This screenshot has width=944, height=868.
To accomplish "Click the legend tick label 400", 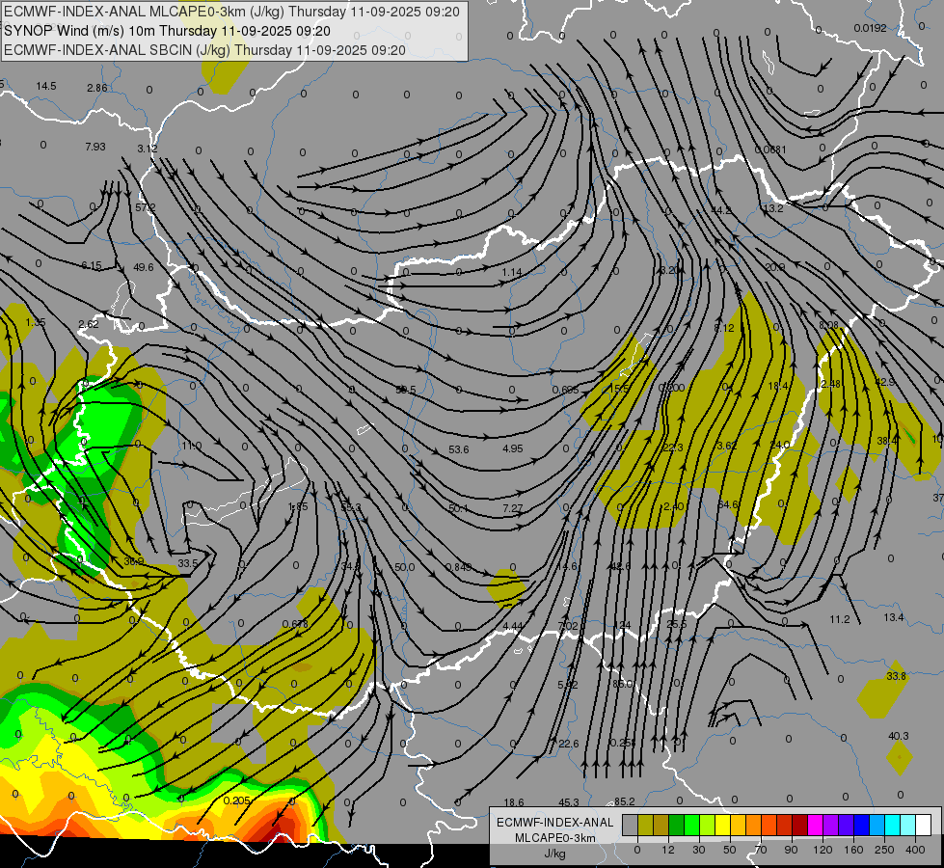I will click(915, 850).
